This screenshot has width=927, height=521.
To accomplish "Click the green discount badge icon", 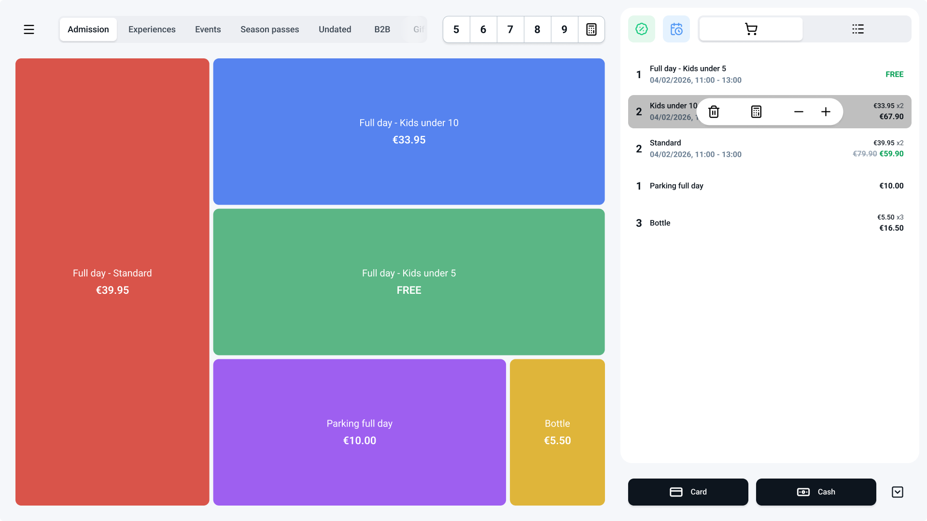I will 641,29.
